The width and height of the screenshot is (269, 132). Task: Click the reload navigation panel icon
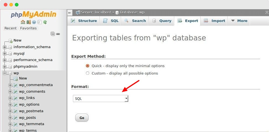pos(45,22)
